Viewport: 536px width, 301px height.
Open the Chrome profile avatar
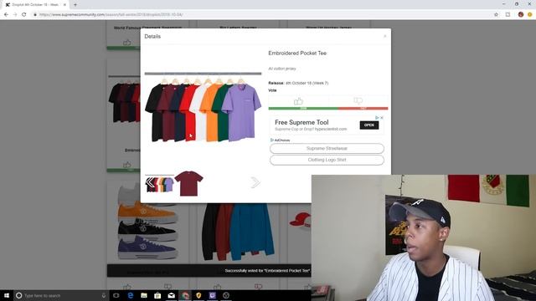[521, 15]
